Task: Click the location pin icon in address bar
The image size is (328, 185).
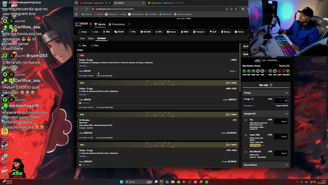Action: (227, 9)
